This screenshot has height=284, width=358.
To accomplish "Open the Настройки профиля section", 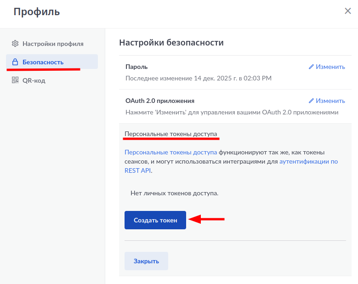I will (53, 44).
